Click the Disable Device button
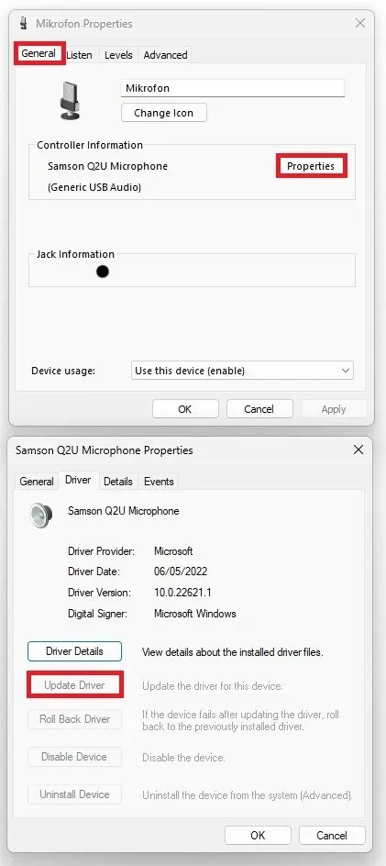This screenshot has width=386, height=866. tap(74, 757)
